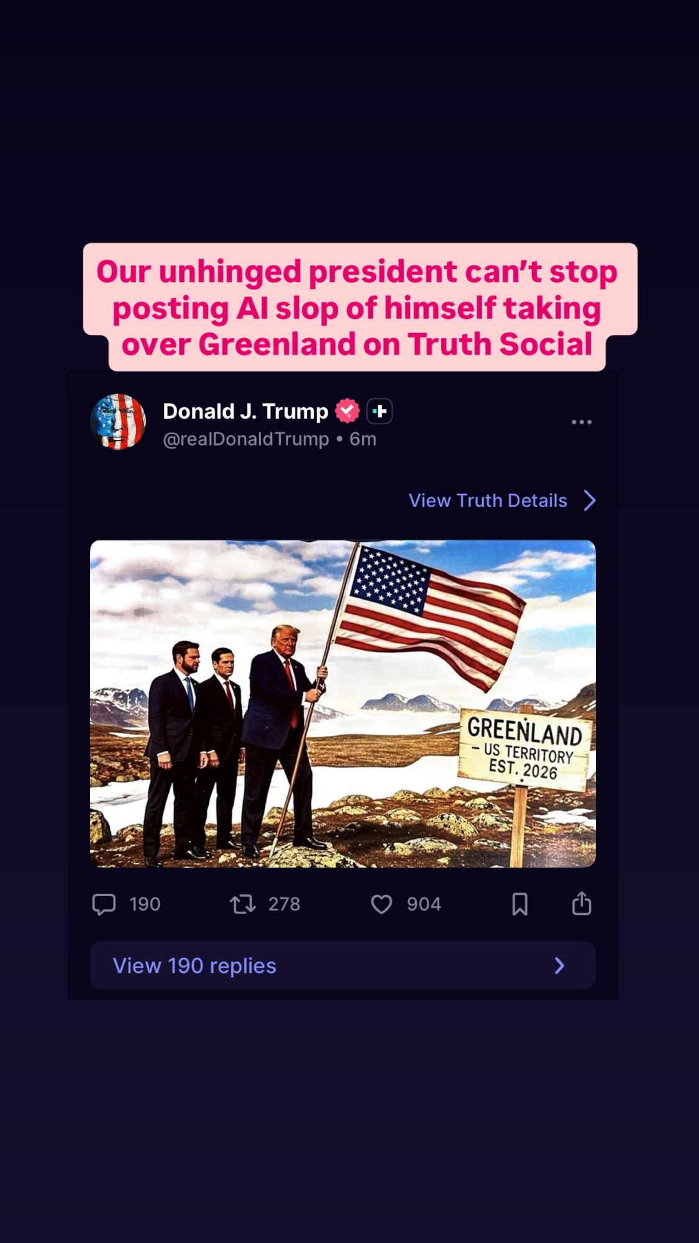Screen dimensions: 699x1243
Task: Click the @realDonaldTrump handle
Action: (x=246, y=439)
